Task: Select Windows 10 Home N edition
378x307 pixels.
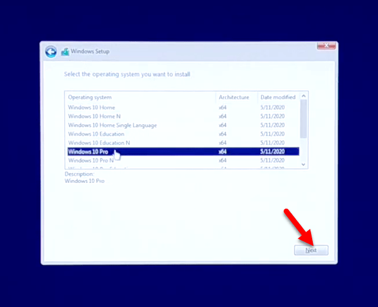Action: tap(183, 117)
